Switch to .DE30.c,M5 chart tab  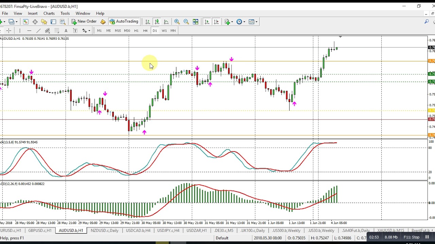tap(224, 230)
